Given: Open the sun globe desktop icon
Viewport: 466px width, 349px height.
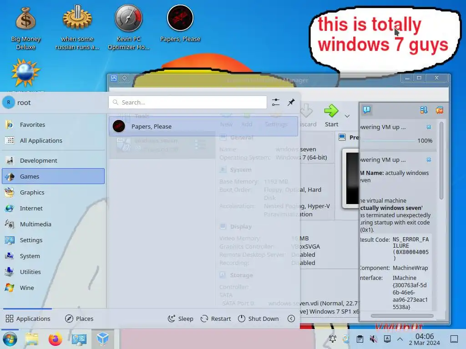Looking at the screenshot, I should (25, 73).
